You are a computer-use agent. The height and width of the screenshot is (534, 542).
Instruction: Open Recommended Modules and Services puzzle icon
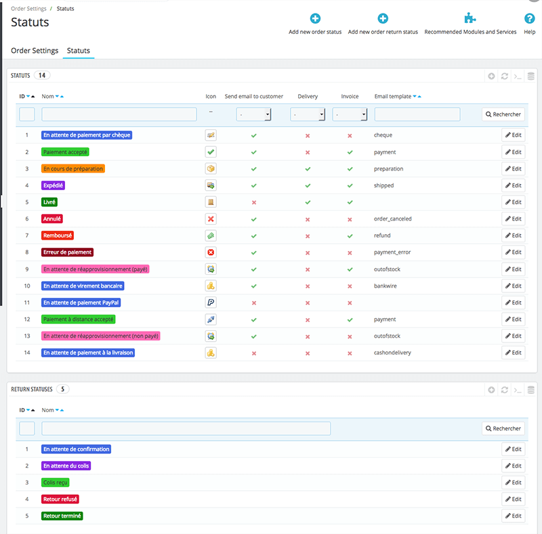[x=470, y=19]
